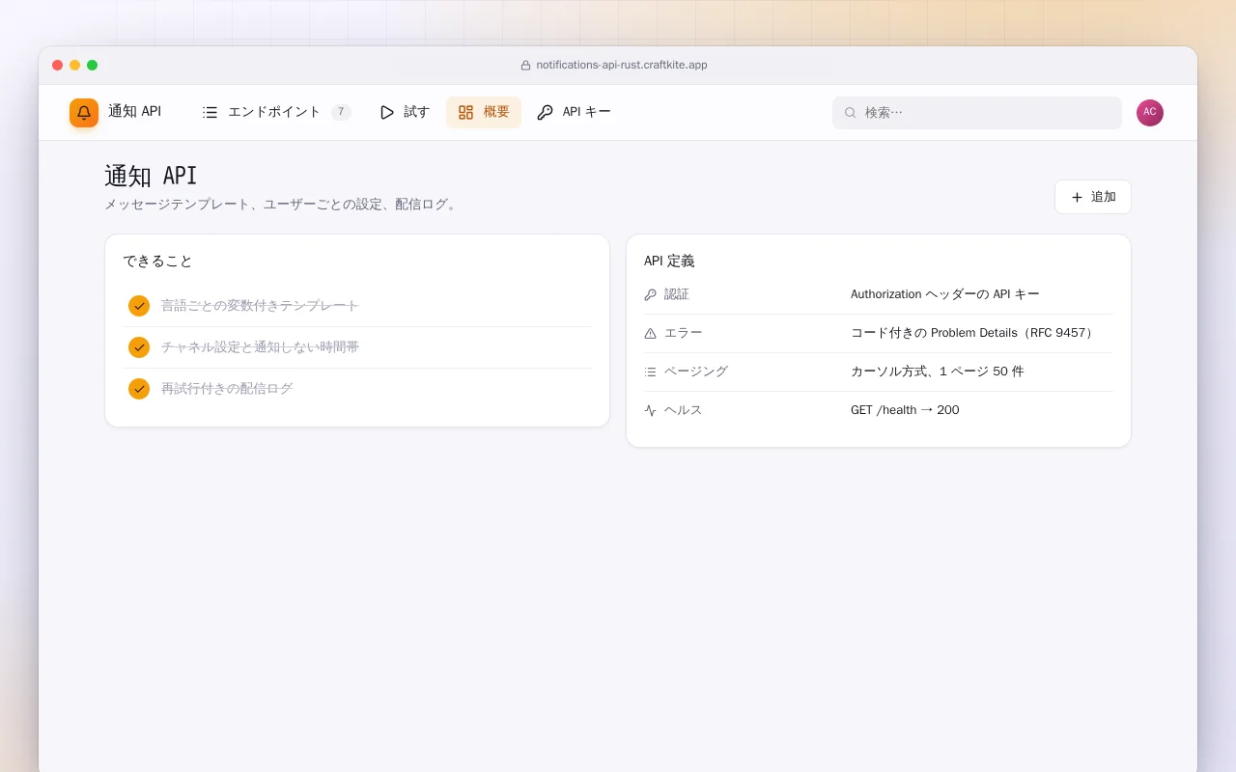Click the API 定義 card heading
The width and height of the screenshot is (1236, 772).
click(x=669, y=261)
